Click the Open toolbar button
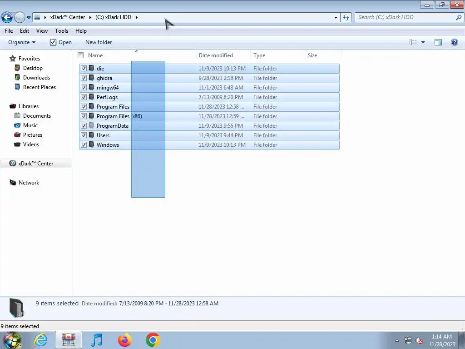This screenshot has height=349, width=465. [61, 42]
